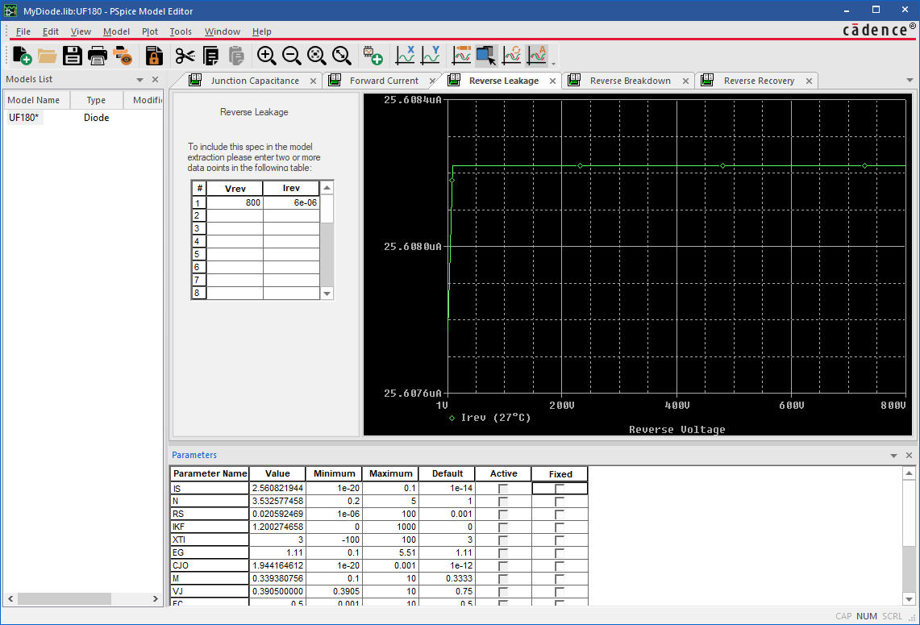The width and height of the screenshot is (920, 625).
Task: Open toolbar options overflow arrow
Action: pyautogui.click(x=553, y=64)
